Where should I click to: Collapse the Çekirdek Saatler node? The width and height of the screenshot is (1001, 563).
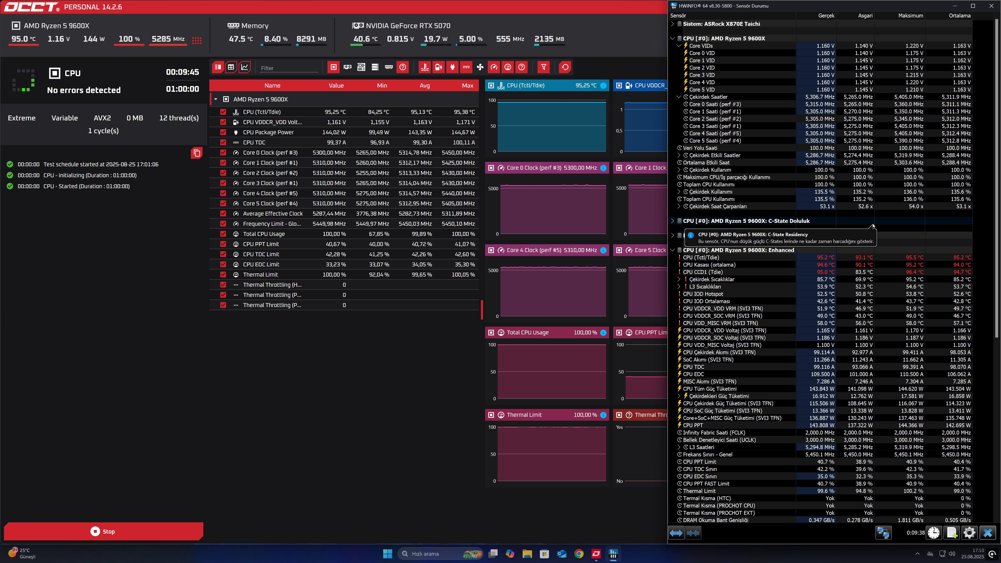[679, 97]
